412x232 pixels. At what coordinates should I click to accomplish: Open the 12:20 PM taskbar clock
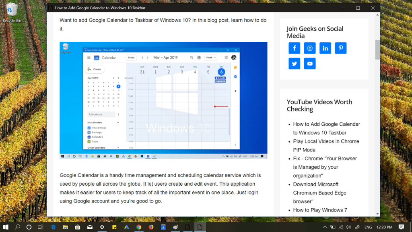(x=384, y=227)
